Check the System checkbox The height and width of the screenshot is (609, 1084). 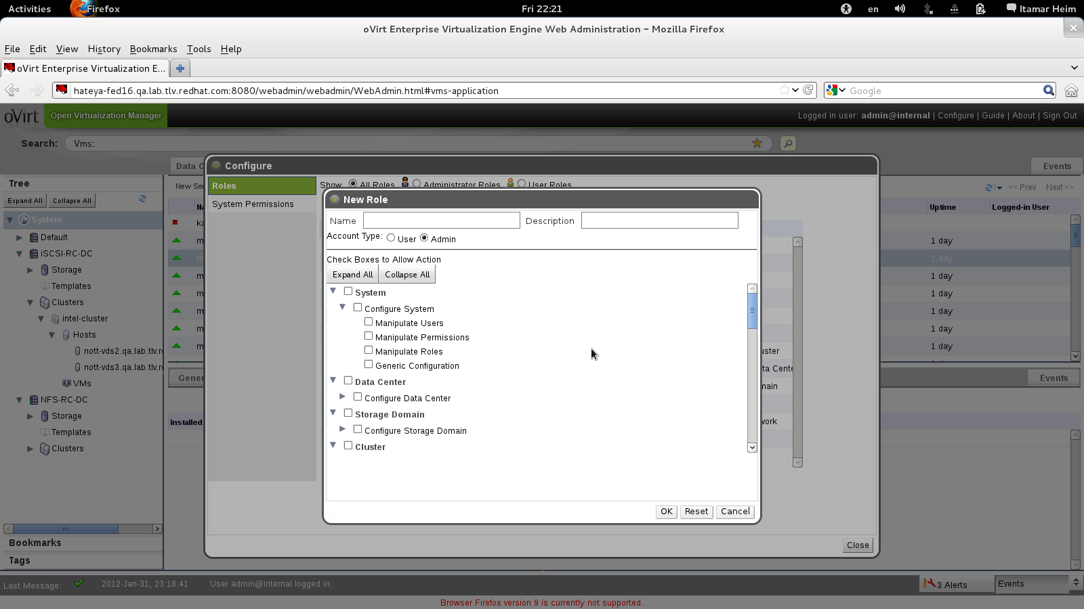click(348, 291)
